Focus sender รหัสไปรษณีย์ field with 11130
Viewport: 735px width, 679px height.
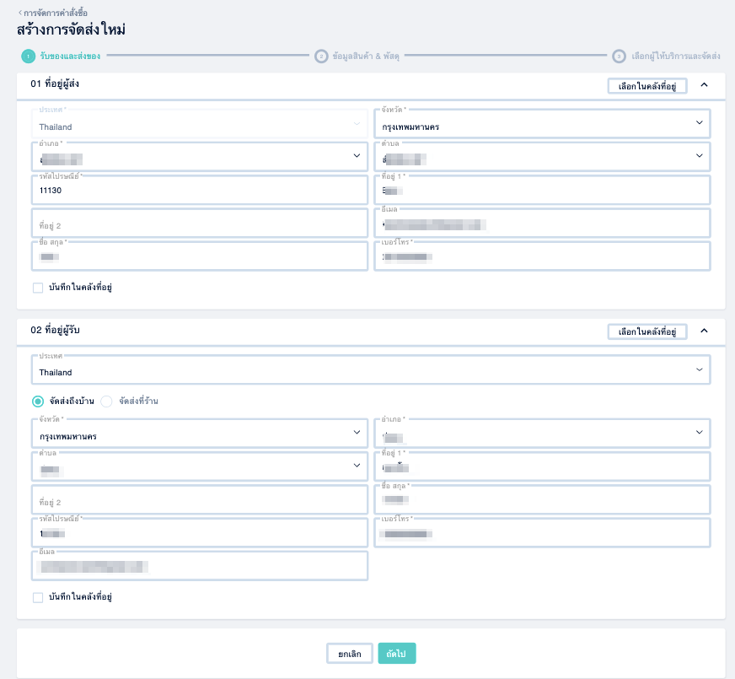[200, 190]
